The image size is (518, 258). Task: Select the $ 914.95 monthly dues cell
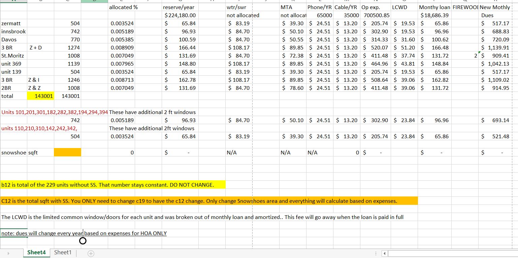[495, 88]
